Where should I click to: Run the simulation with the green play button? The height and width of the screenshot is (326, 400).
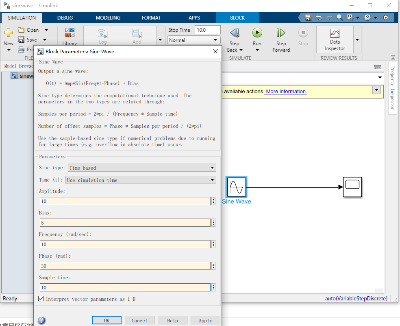point(257,33)
